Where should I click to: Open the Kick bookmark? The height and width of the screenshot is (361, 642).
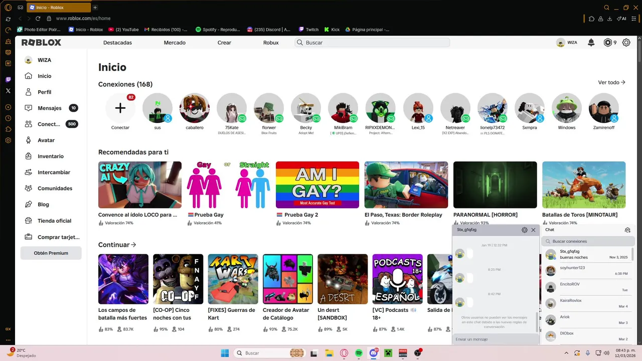click(332, 30)
